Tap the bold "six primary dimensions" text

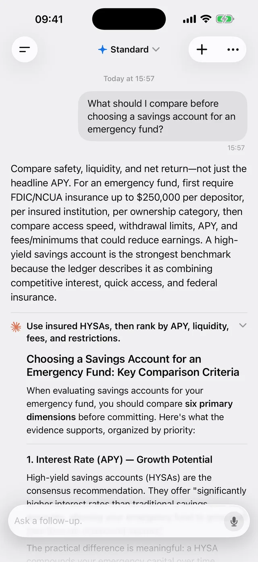(130, 410)
